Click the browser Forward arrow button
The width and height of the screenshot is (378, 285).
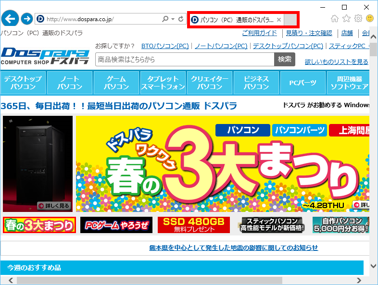click(x=27, y=19)
